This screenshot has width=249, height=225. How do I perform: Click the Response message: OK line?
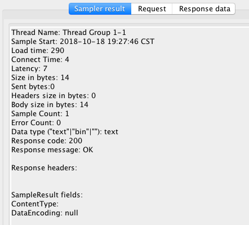(x=52, y=150)
